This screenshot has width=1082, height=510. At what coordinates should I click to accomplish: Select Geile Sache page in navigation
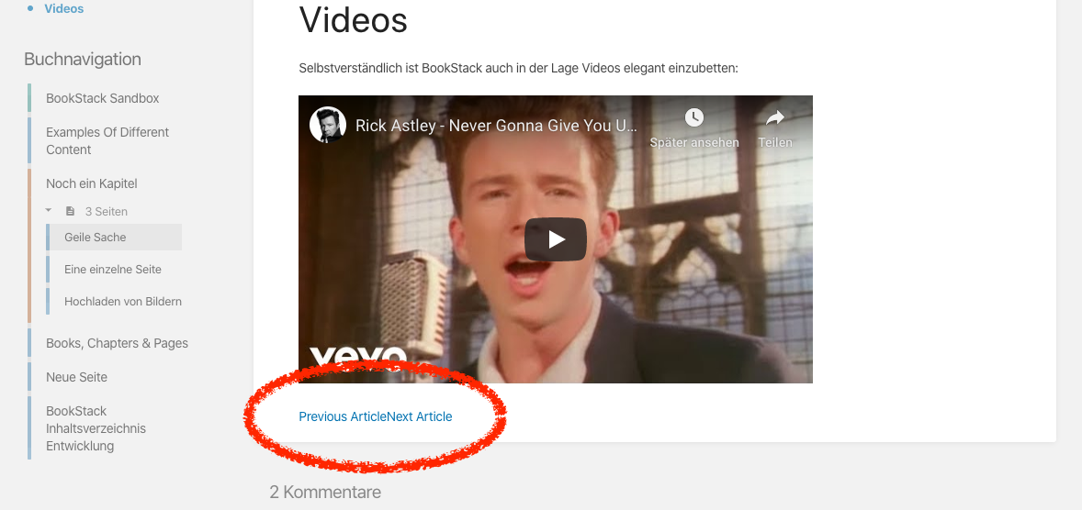pyautogui.click(x=114, y=237)
